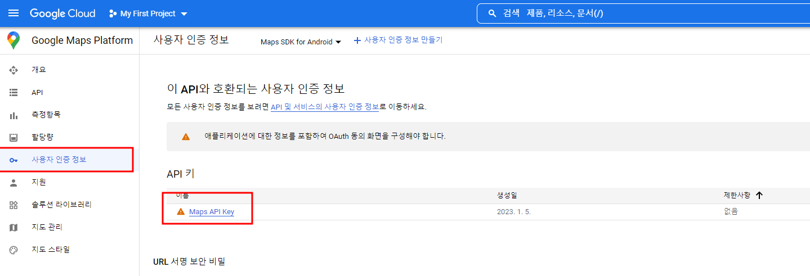Open 할당량 in sidebar
The image size is (810, 276).
coord(42,137)
